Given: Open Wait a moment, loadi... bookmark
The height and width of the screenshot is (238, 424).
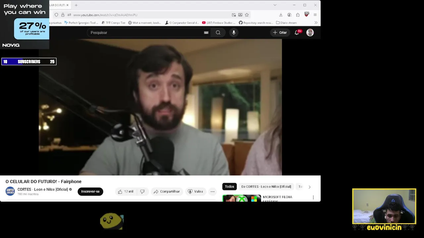Looking at the screenshot, I should coord(144,23).
